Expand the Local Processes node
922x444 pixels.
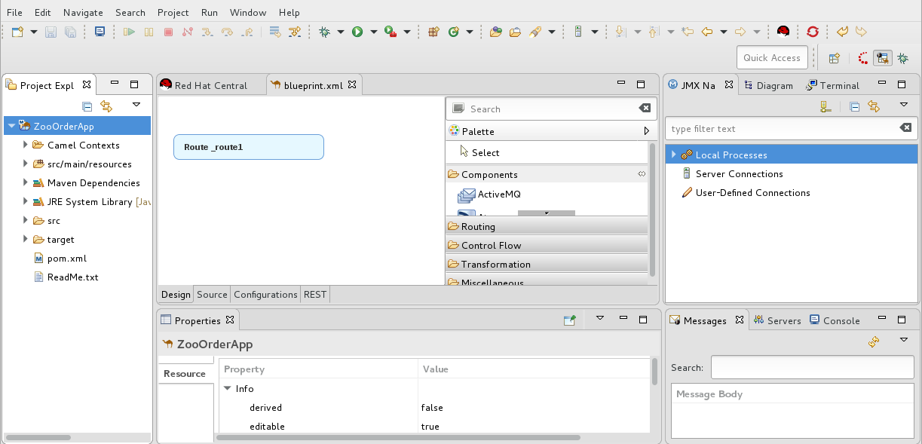click(x=673, y=155)
